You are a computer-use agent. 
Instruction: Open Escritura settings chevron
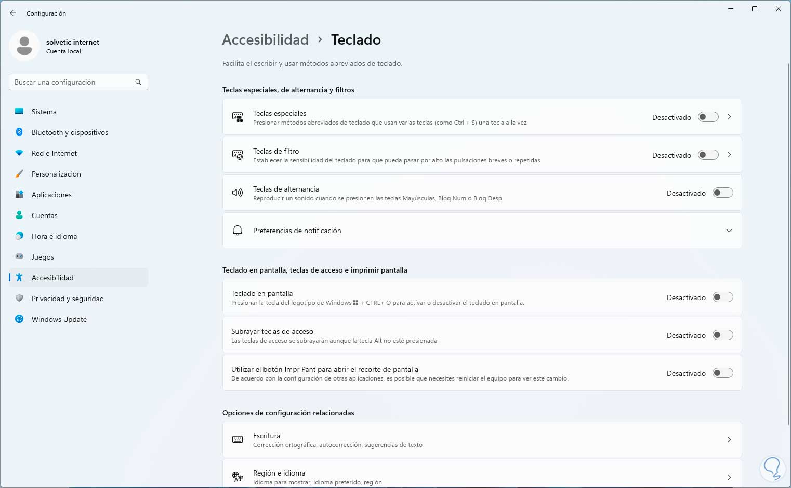pyautogui.click(x=729, y=440)
